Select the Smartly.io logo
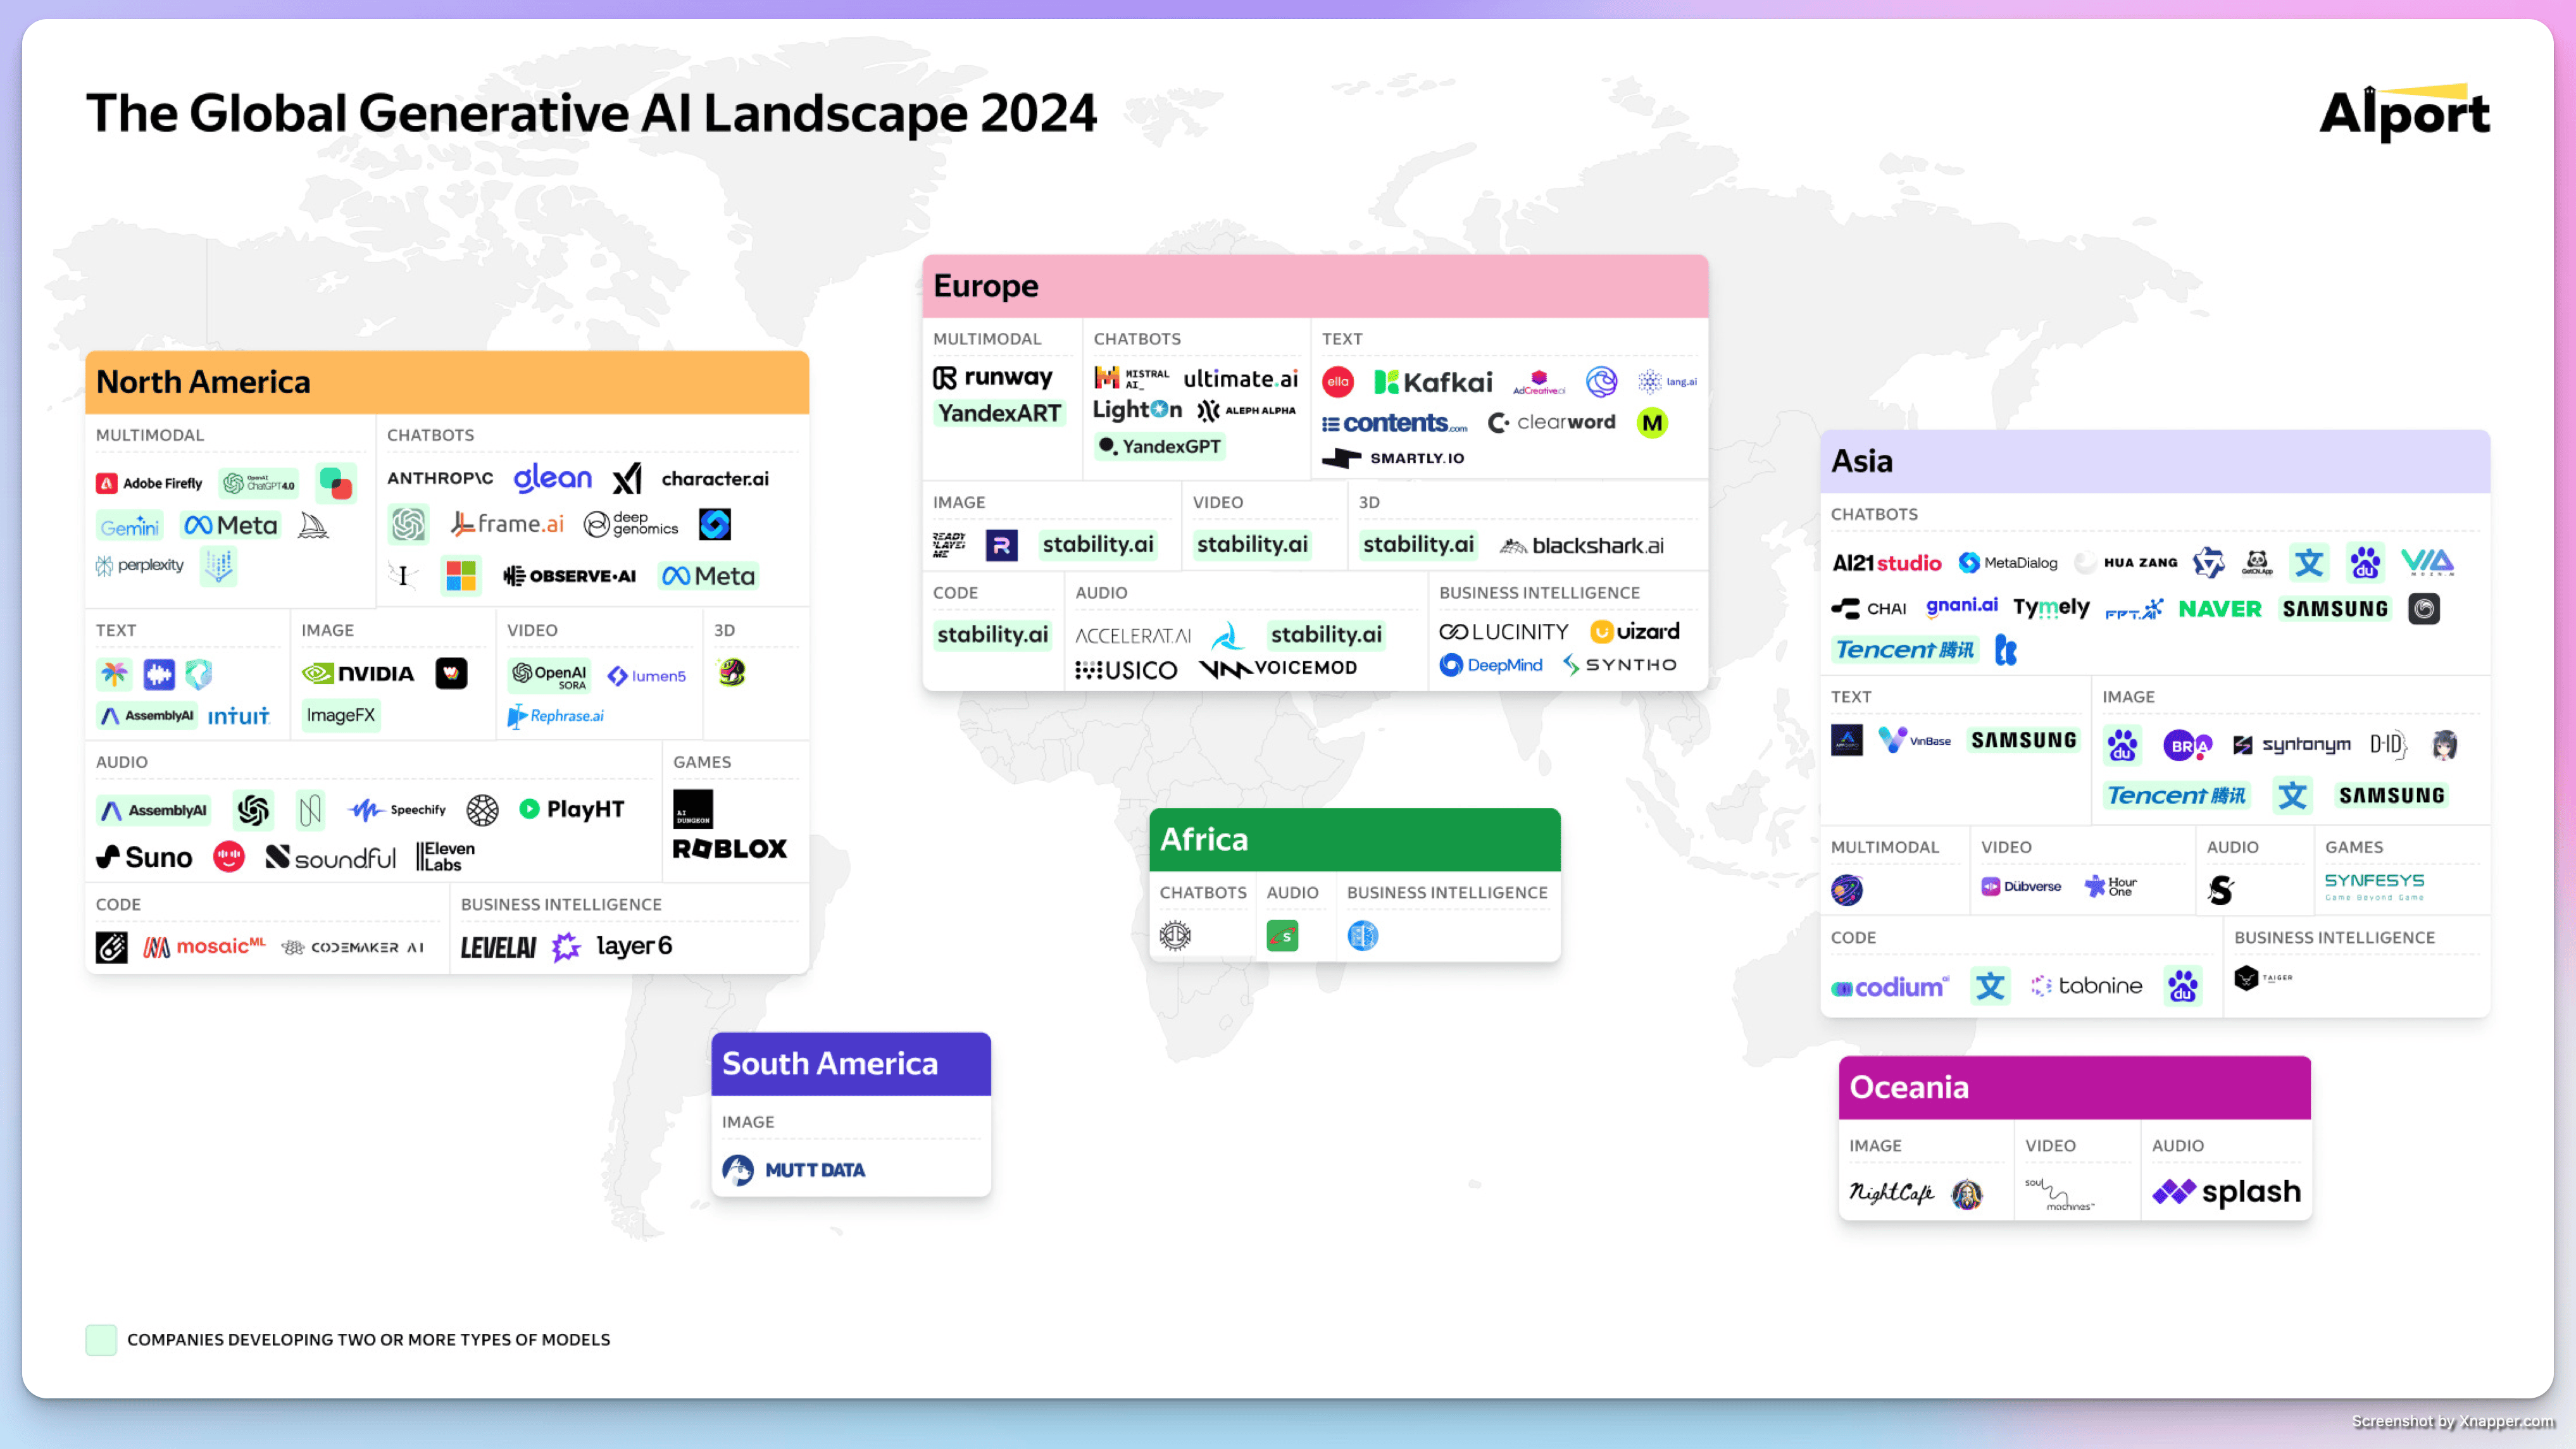Viewport: 2576px width, 1449px height. tap(1393, 458)
